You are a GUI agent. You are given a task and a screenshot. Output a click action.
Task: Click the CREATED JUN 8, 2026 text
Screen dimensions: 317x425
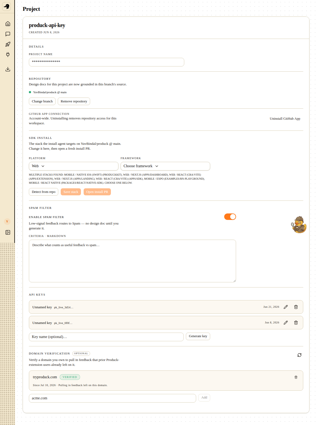click(x=44, y=32)
